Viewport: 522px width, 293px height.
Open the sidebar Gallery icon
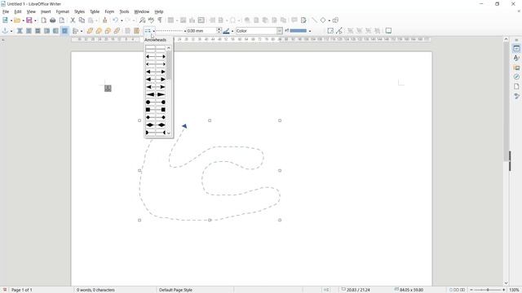[516, 68]
